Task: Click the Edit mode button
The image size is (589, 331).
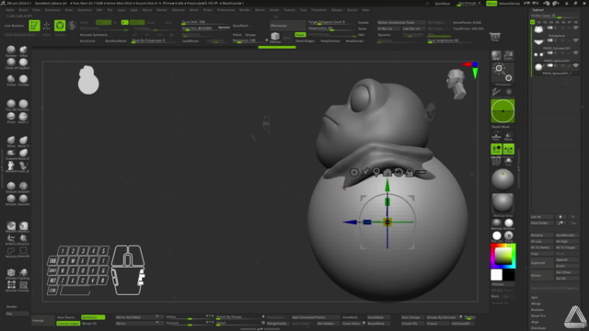Action: click(34, 26)
